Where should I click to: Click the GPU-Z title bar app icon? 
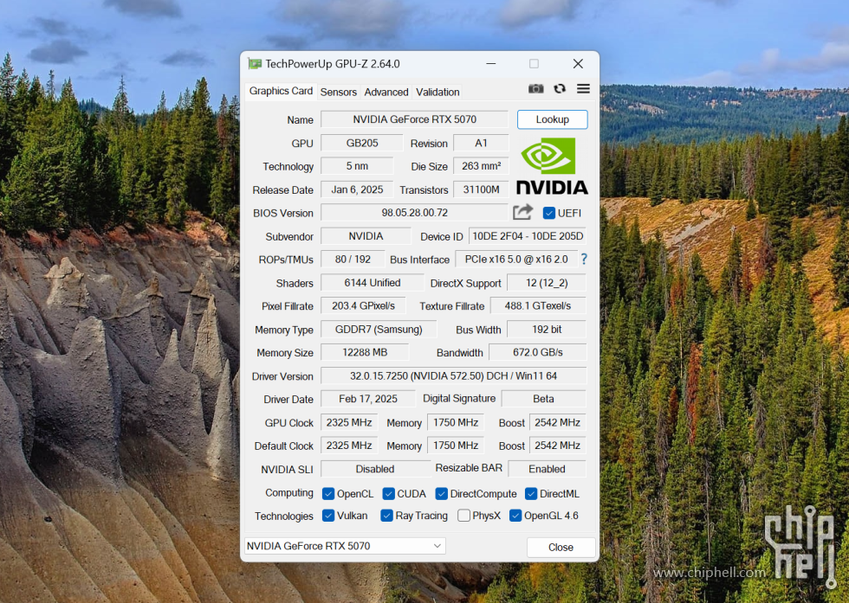(x=255, y=64)
